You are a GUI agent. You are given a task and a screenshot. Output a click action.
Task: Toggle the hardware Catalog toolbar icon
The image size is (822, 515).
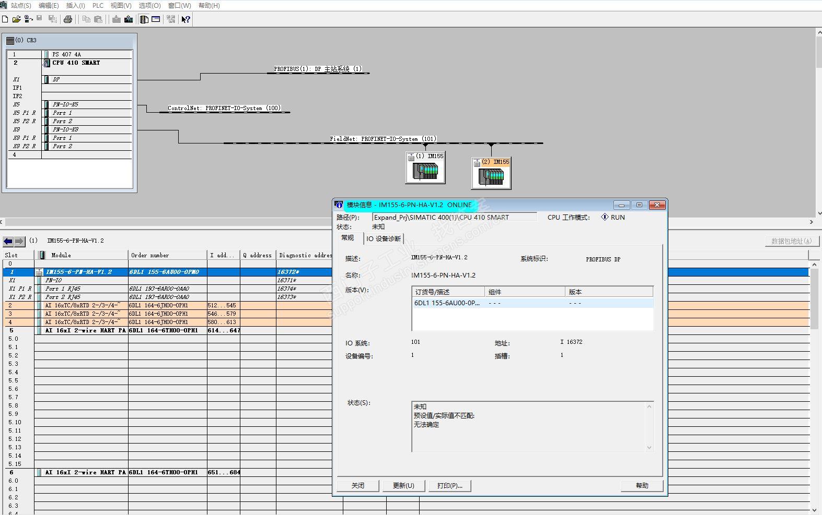(144, 19)
